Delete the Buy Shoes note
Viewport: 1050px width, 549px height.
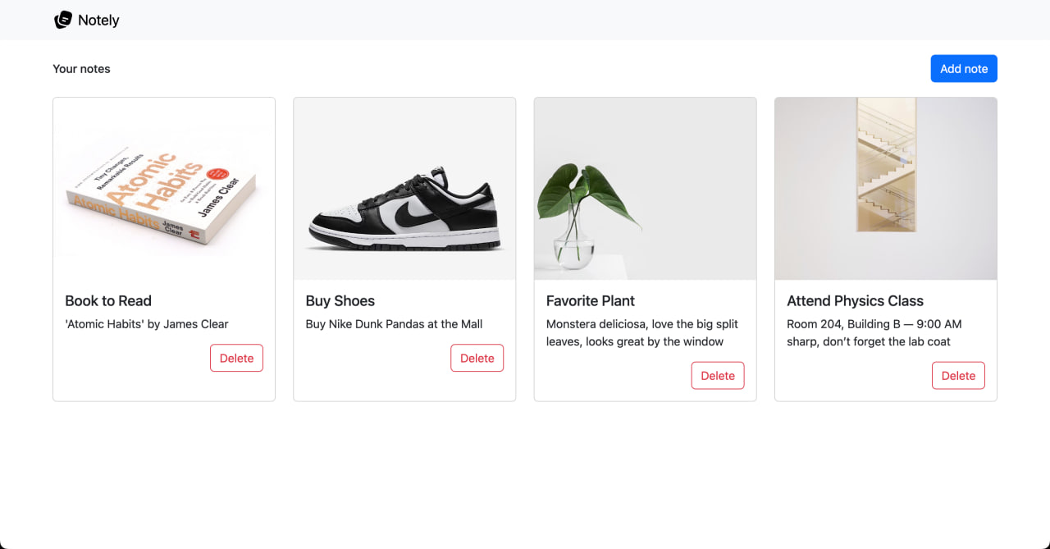pyautogui.click(x=477, y=358)
